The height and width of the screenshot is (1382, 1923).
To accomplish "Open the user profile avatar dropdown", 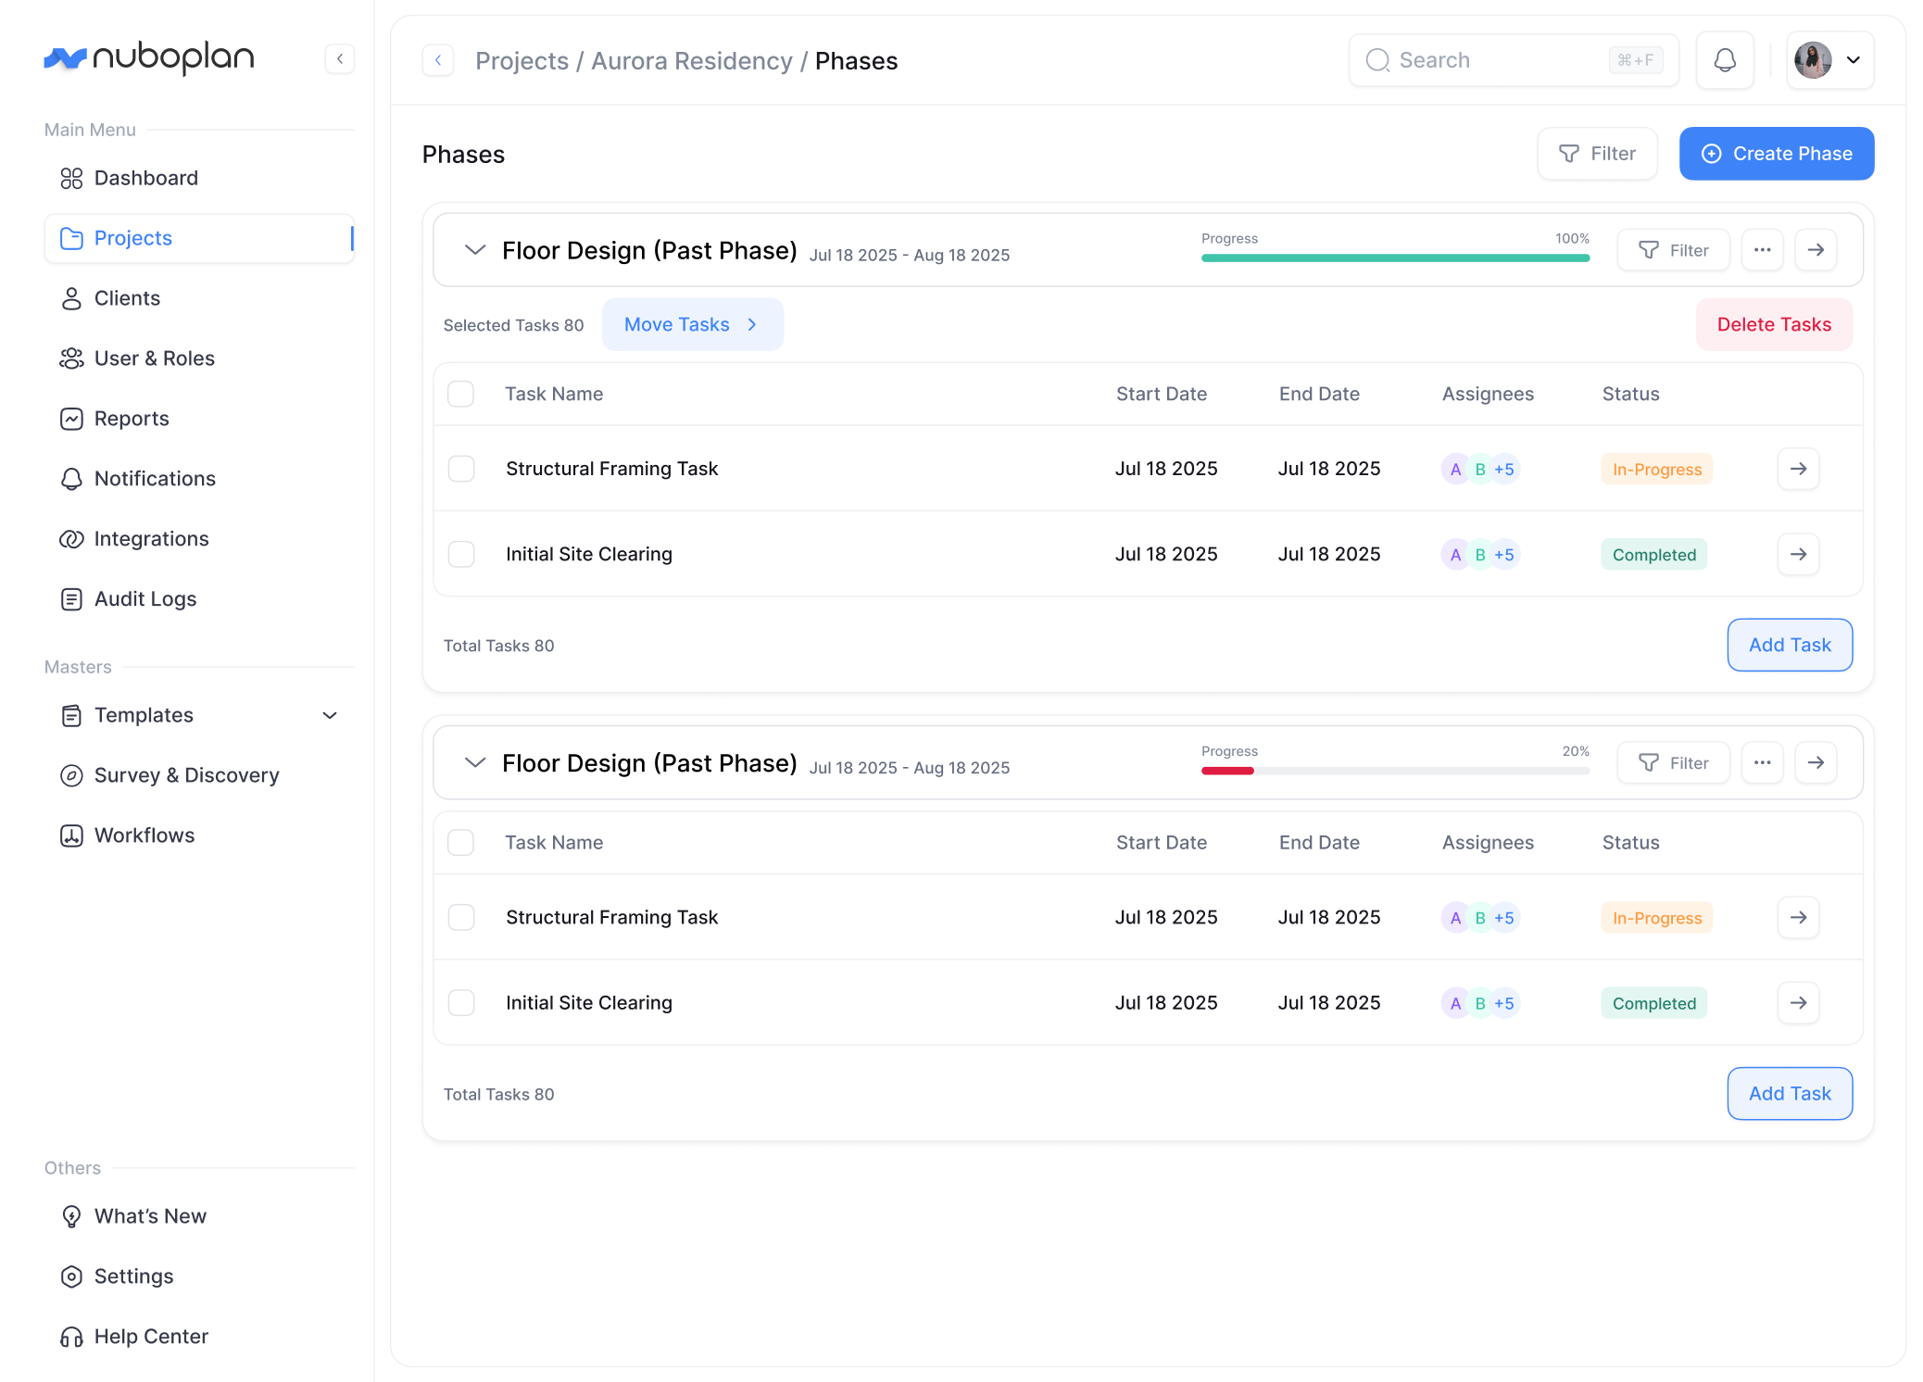I will (x=1829, y=60).
